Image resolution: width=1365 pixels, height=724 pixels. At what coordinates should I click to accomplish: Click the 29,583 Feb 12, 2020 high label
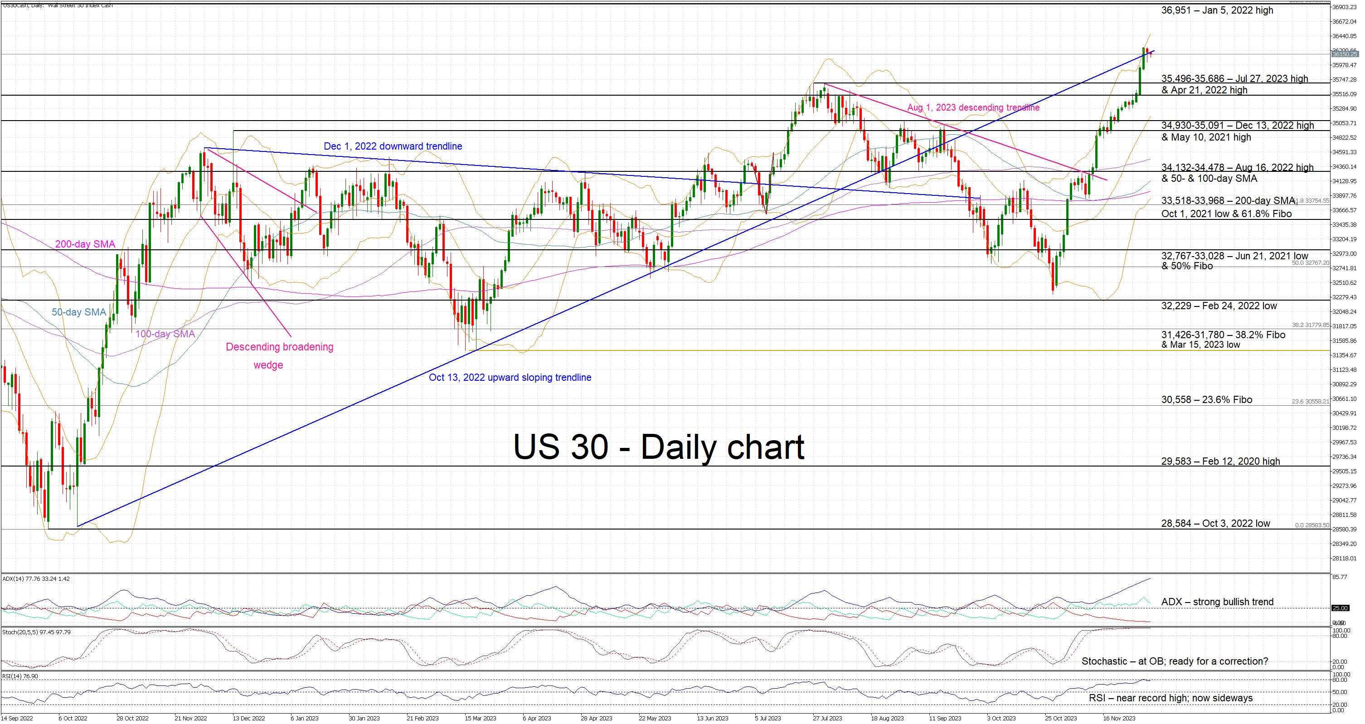(1220, 461)
